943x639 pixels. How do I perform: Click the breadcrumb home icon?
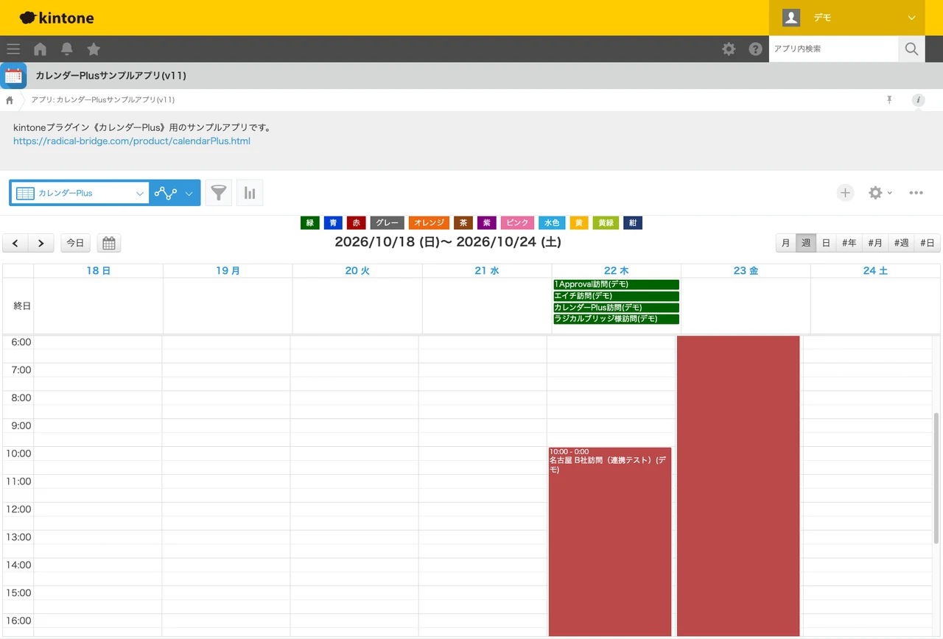pos(10,100)
